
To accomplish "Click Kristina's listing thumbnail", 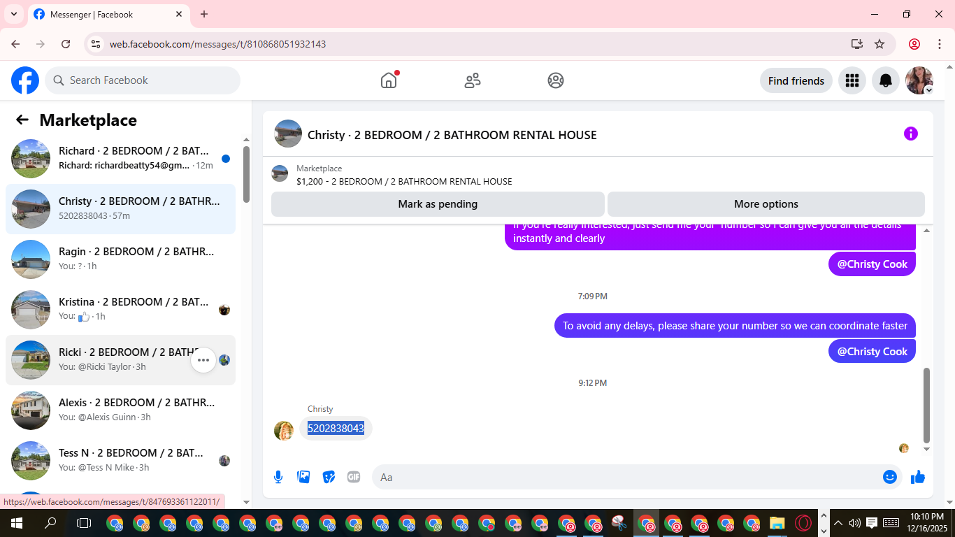I will coord(31,310).
